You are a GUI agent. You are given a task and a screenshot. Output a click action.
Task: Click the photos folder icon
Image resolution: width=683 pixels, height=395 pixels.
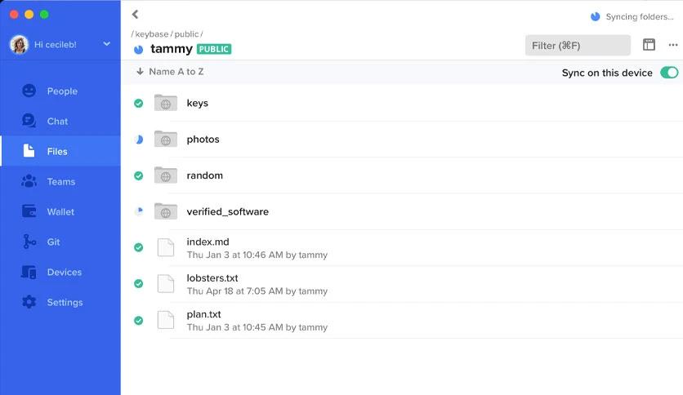click(x=166, y=139)
